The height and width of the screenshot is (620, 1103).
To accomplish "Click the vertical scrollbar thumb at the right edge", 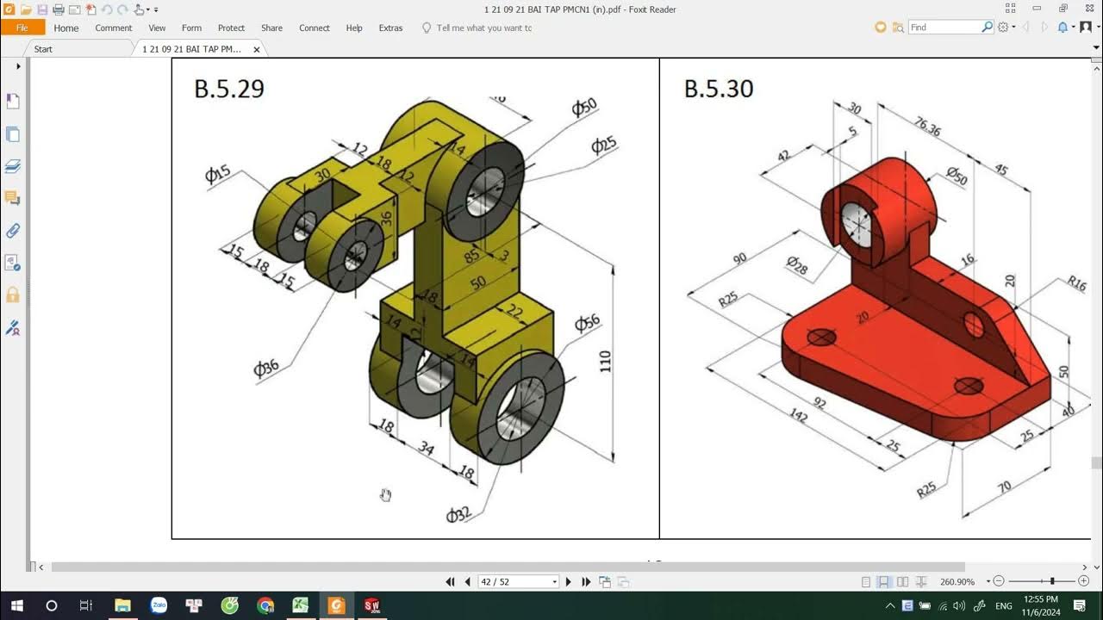I will point(1097,463).
